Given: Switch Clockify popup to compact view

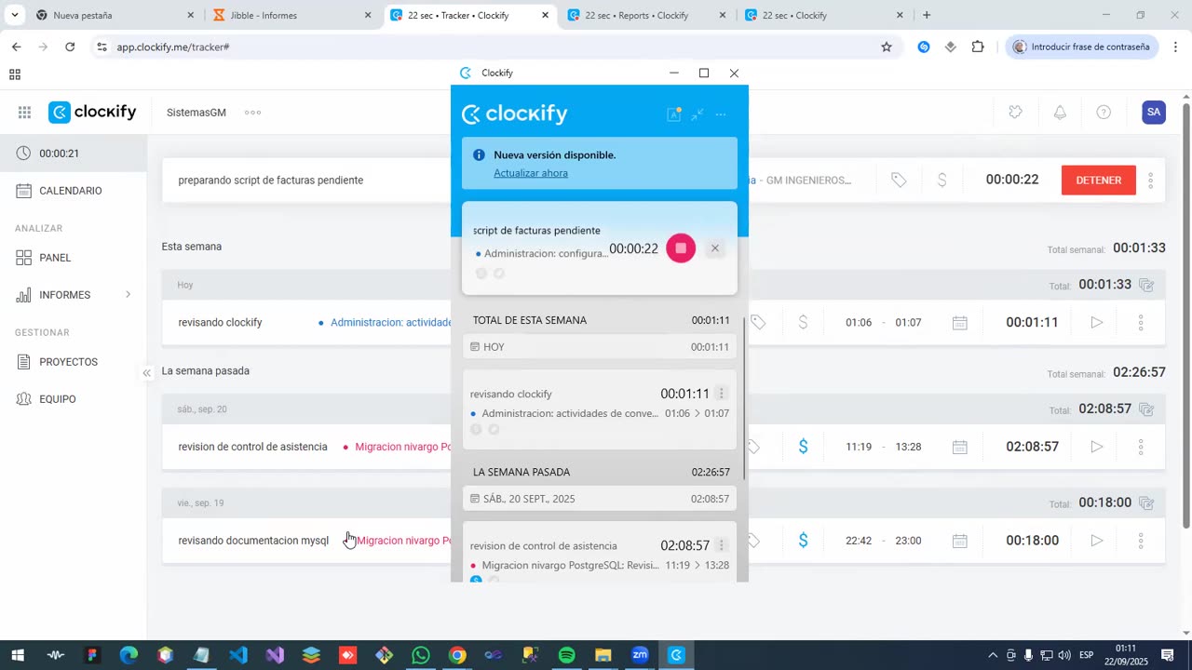Looking at the screenshot, I should (x=698, y=114).
